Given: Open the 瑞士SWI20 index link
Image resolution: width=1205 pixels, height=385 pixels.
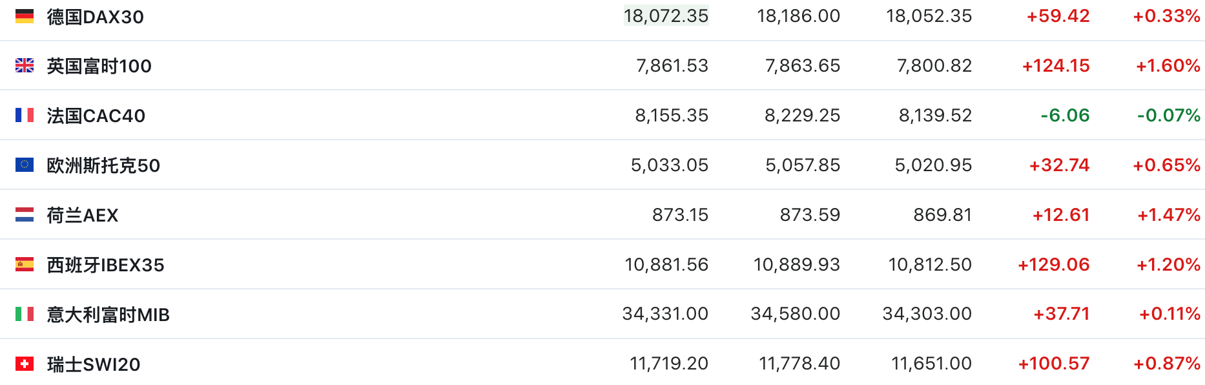Looking at the screenshot, I should point(94,364).
